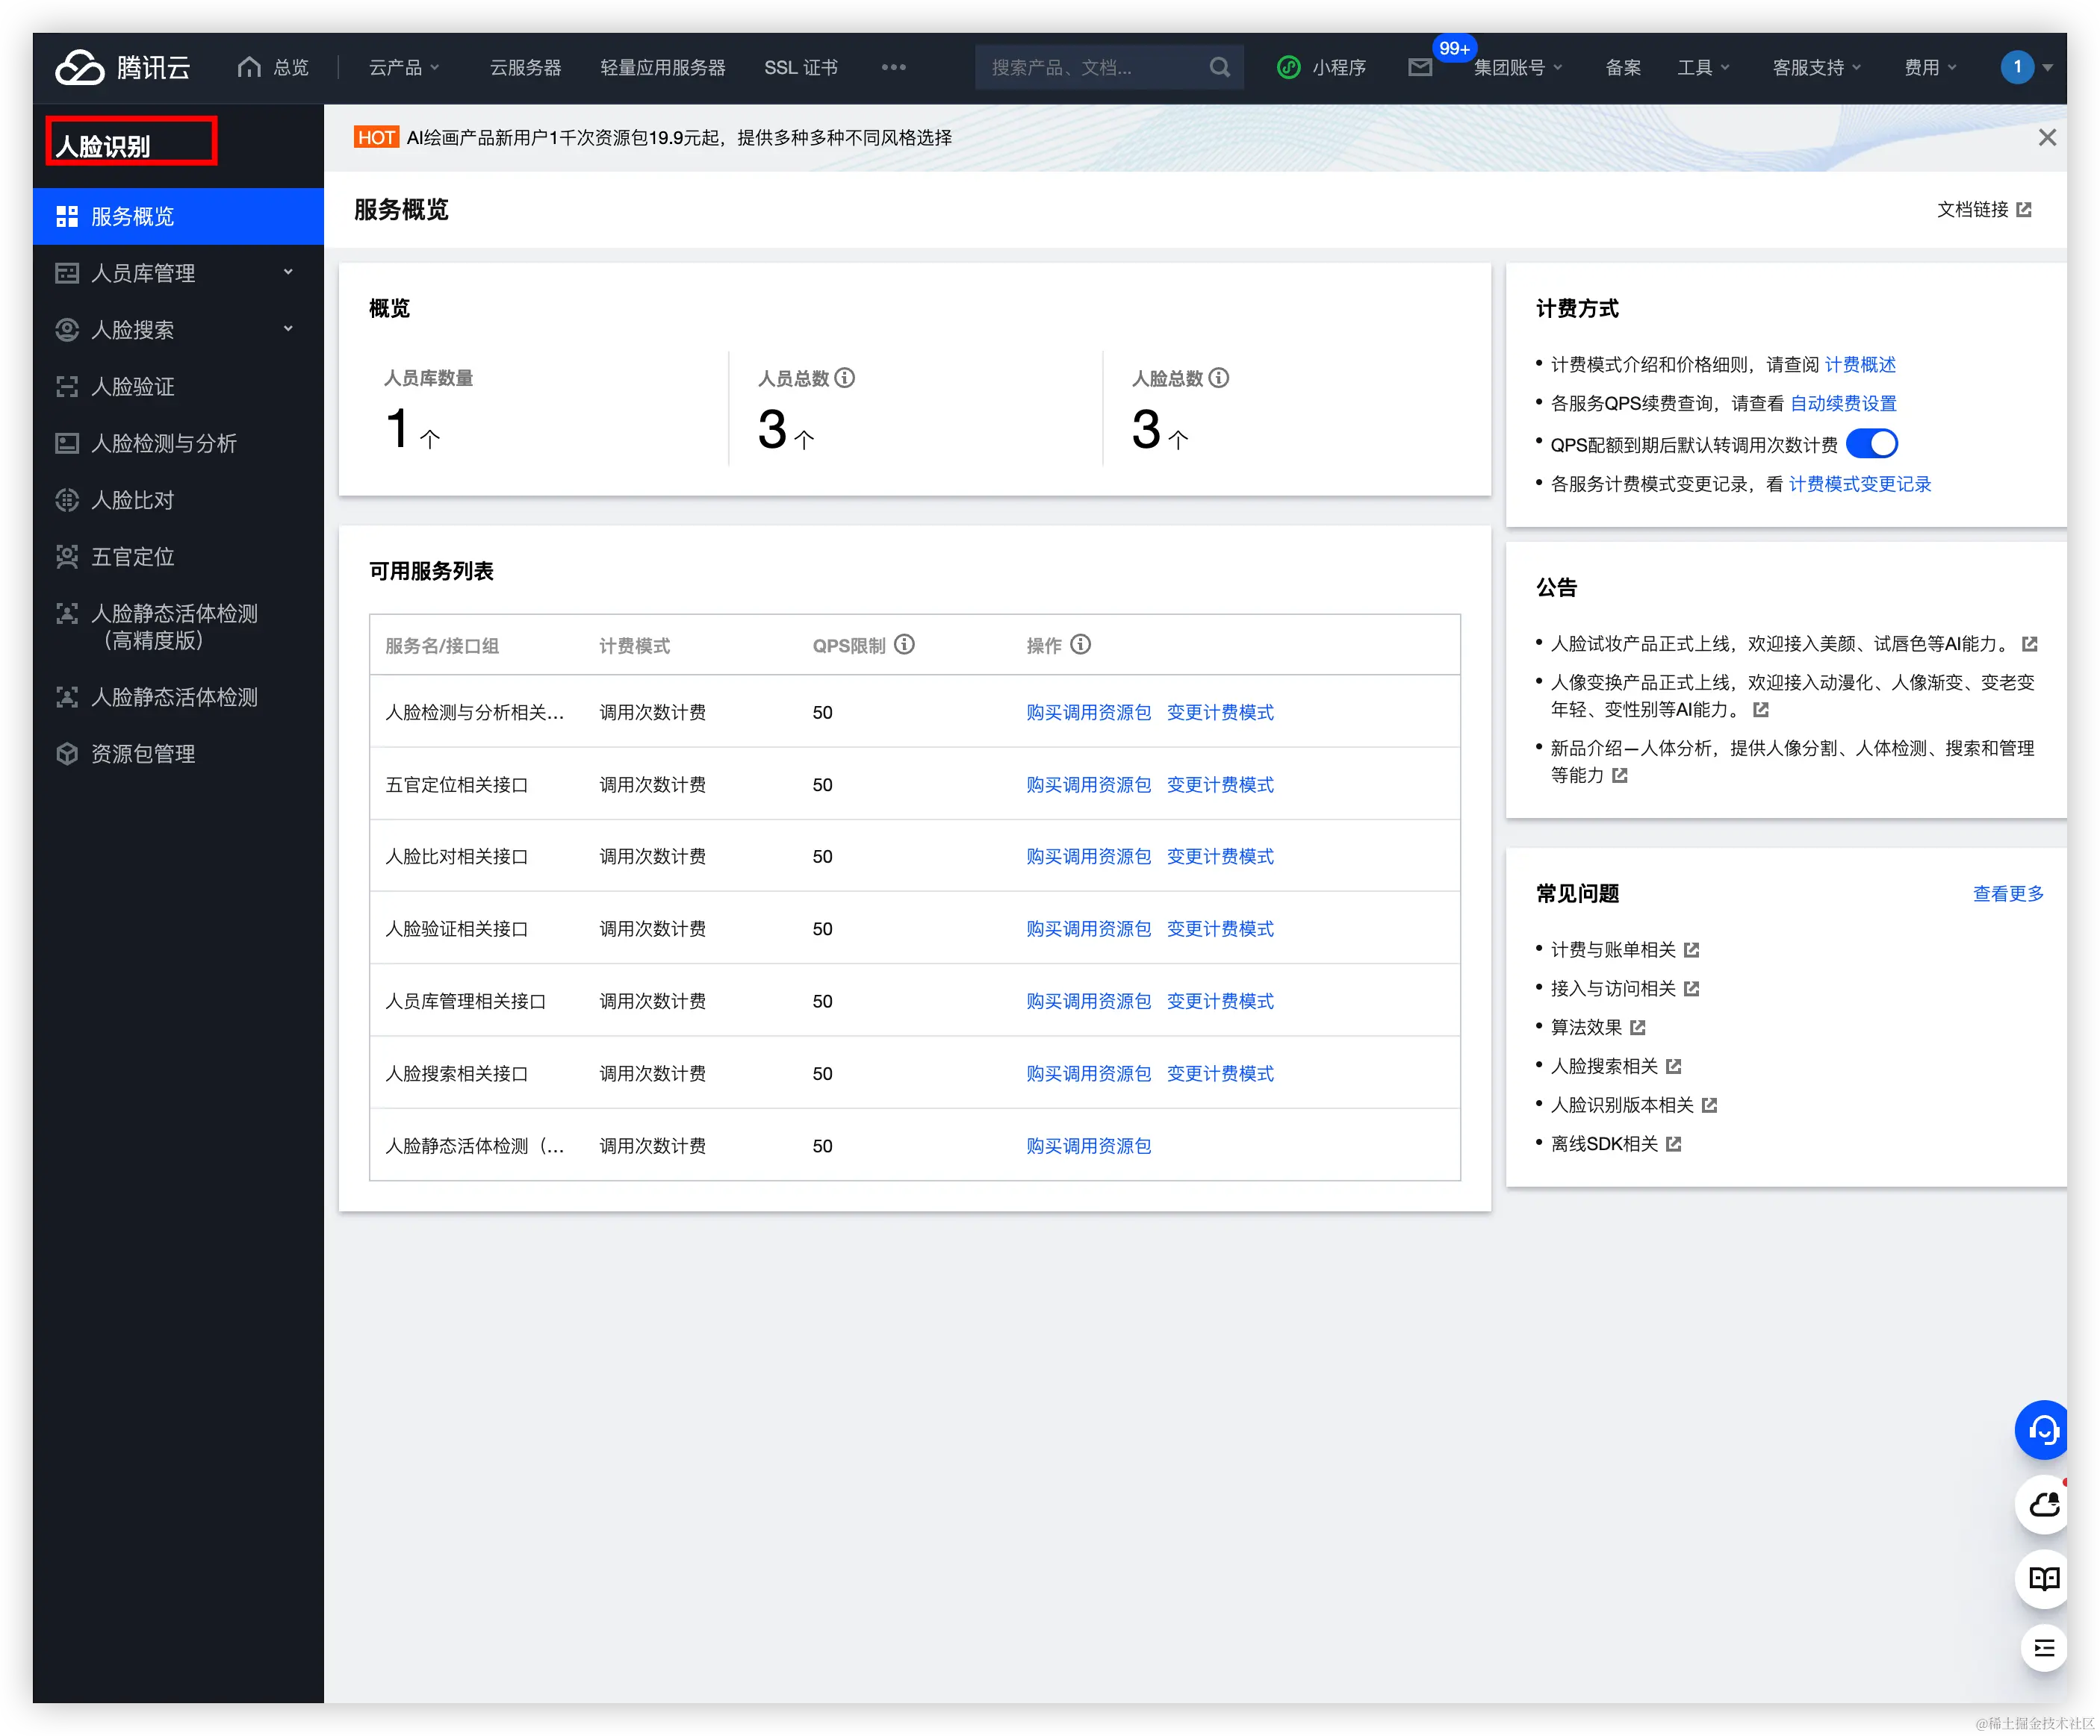The width and height of the screenshot is (2100, 1736).
Task: Open the headset customer service floating icon
Action: pos(2043,1430)
